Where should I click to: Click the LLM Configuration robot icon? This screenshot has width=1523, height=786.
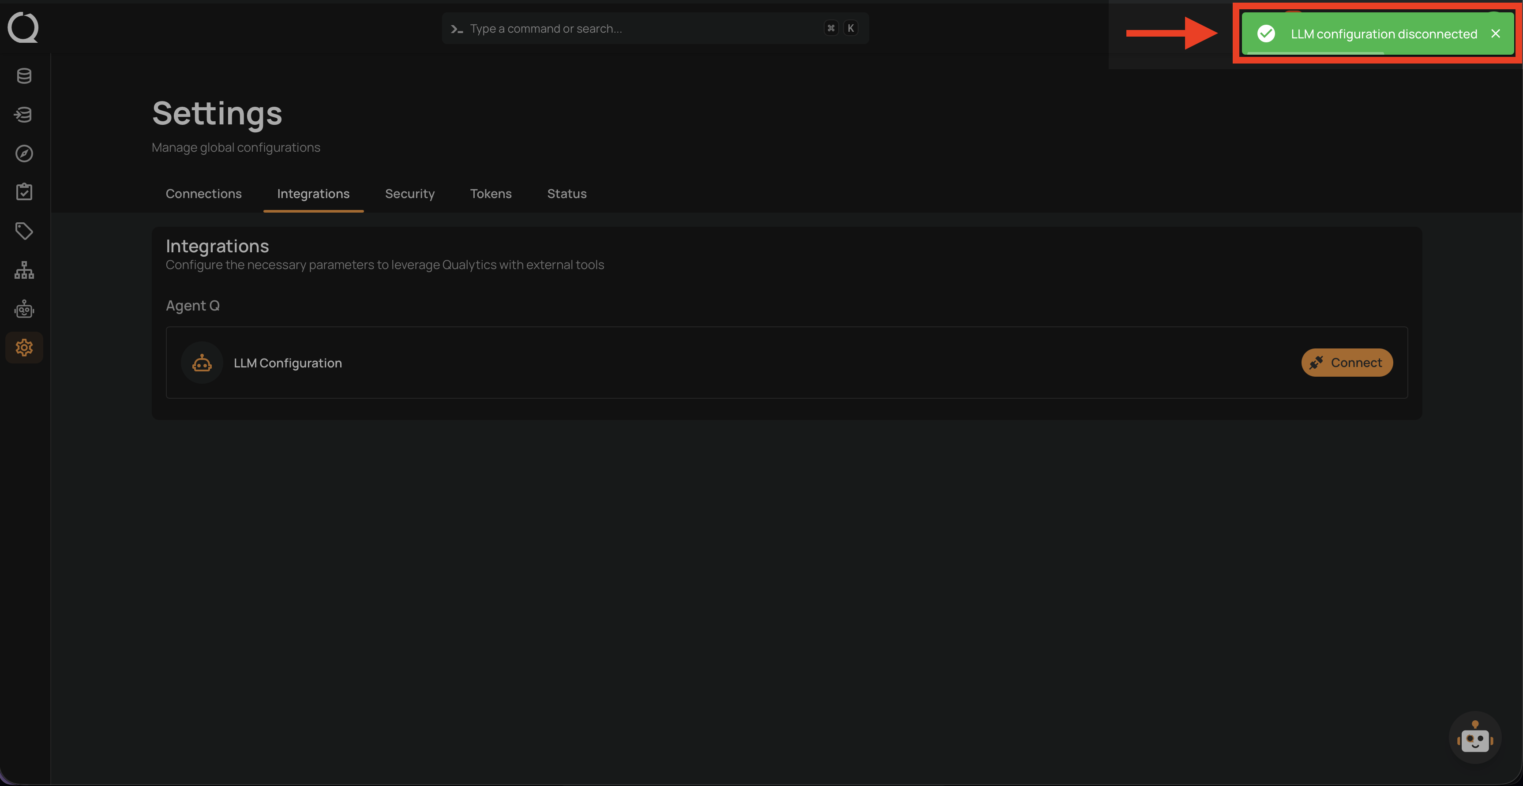tap(202, 362)
